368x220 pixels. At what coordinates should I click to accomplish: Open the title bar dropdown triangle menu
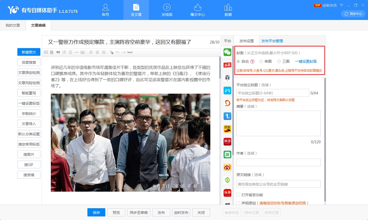pos(341,5)
